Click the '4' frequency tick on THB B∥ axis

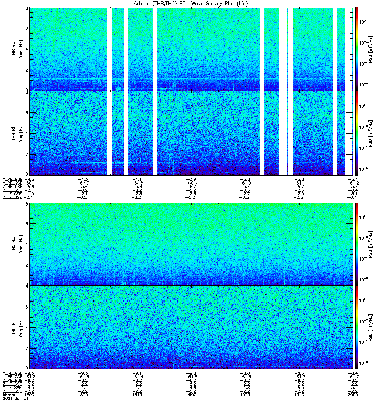pyautogui.click(x=27, y=133)
